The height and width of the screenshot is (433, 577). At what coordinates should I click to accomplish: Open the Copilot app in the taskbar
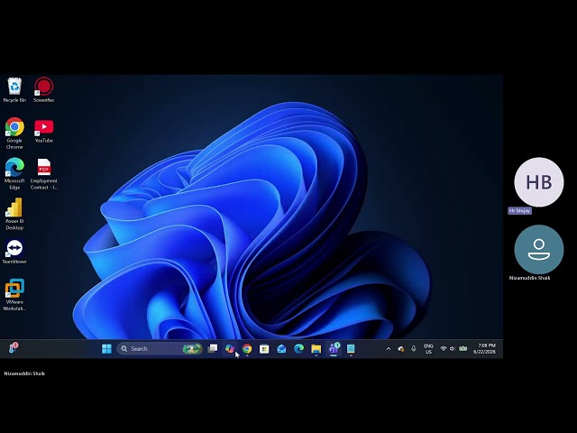pyautogui.click(x=230, y=349)
